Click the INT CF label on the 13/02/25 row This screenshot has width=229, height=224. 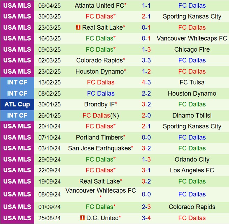coord(17,82)
